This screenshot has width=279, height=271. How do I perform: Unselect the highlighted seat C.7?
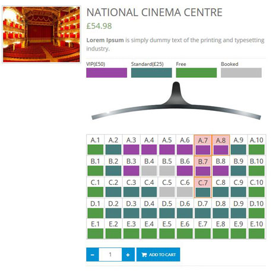click(x=203, y=187)
